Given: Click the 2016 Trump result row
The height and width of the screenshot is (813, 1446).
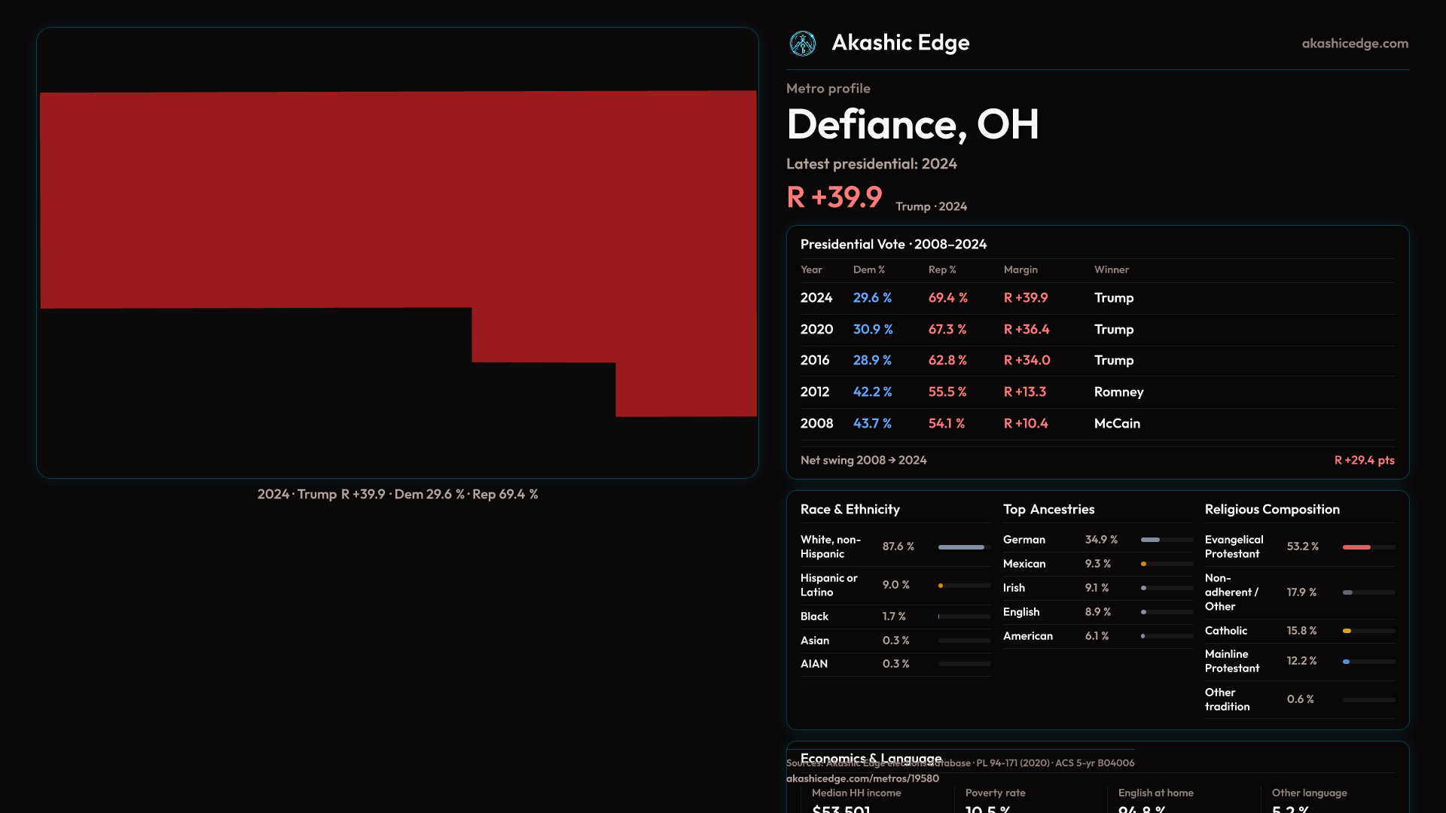Looking at the screenshot, I should coord(1097,361).
